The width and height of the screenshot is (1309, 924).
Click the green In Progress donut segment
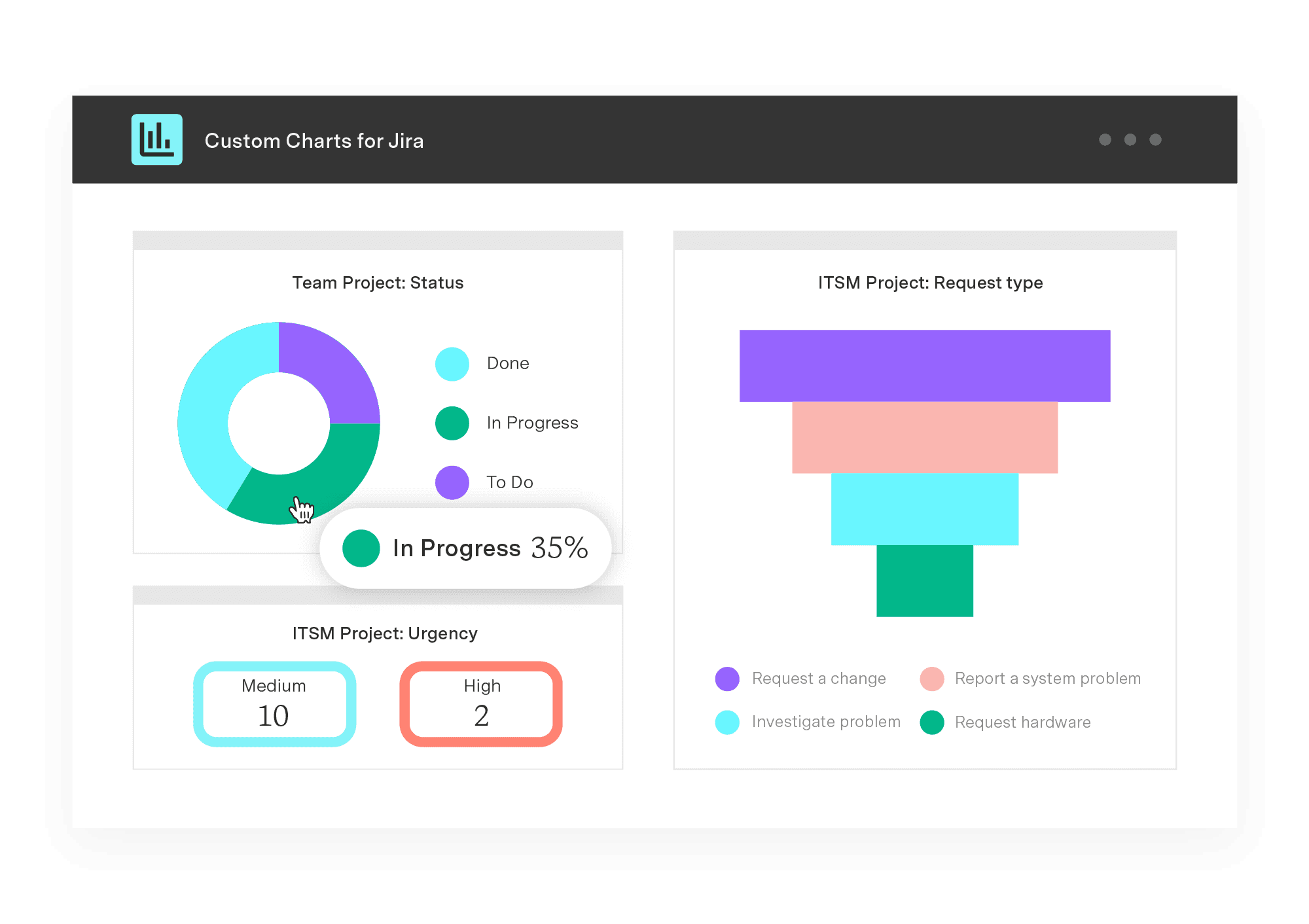tap(327, 478)
